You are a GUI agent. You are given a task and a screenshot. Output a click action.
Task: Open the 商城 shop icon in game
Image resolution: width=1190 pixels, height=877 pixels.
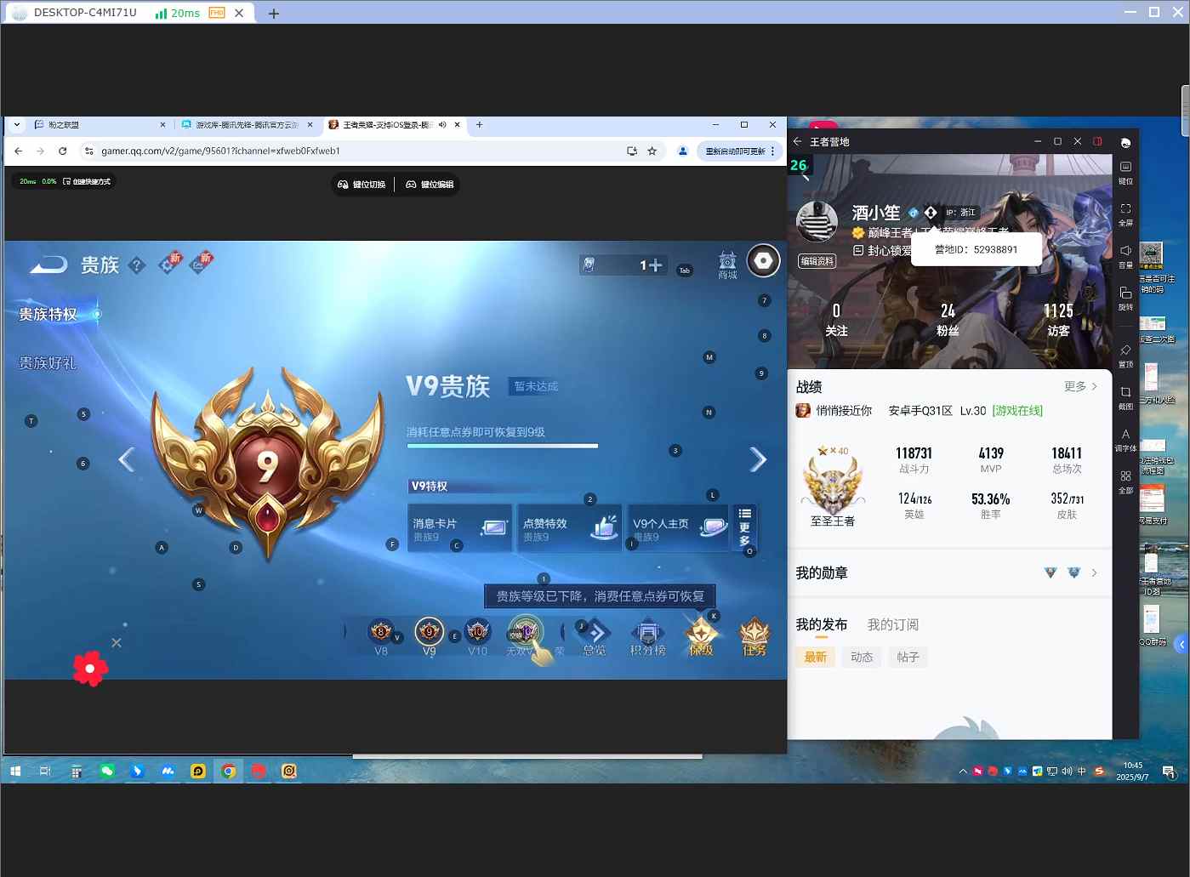pos(727,265)
